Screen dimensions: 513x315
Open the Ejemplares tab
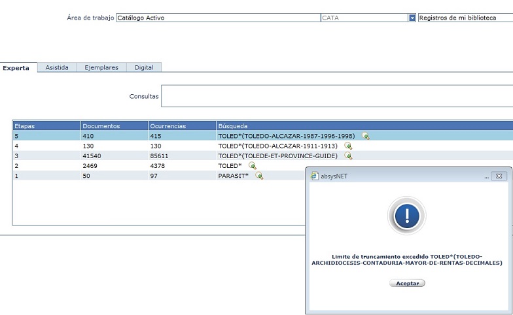coord(101,67)
